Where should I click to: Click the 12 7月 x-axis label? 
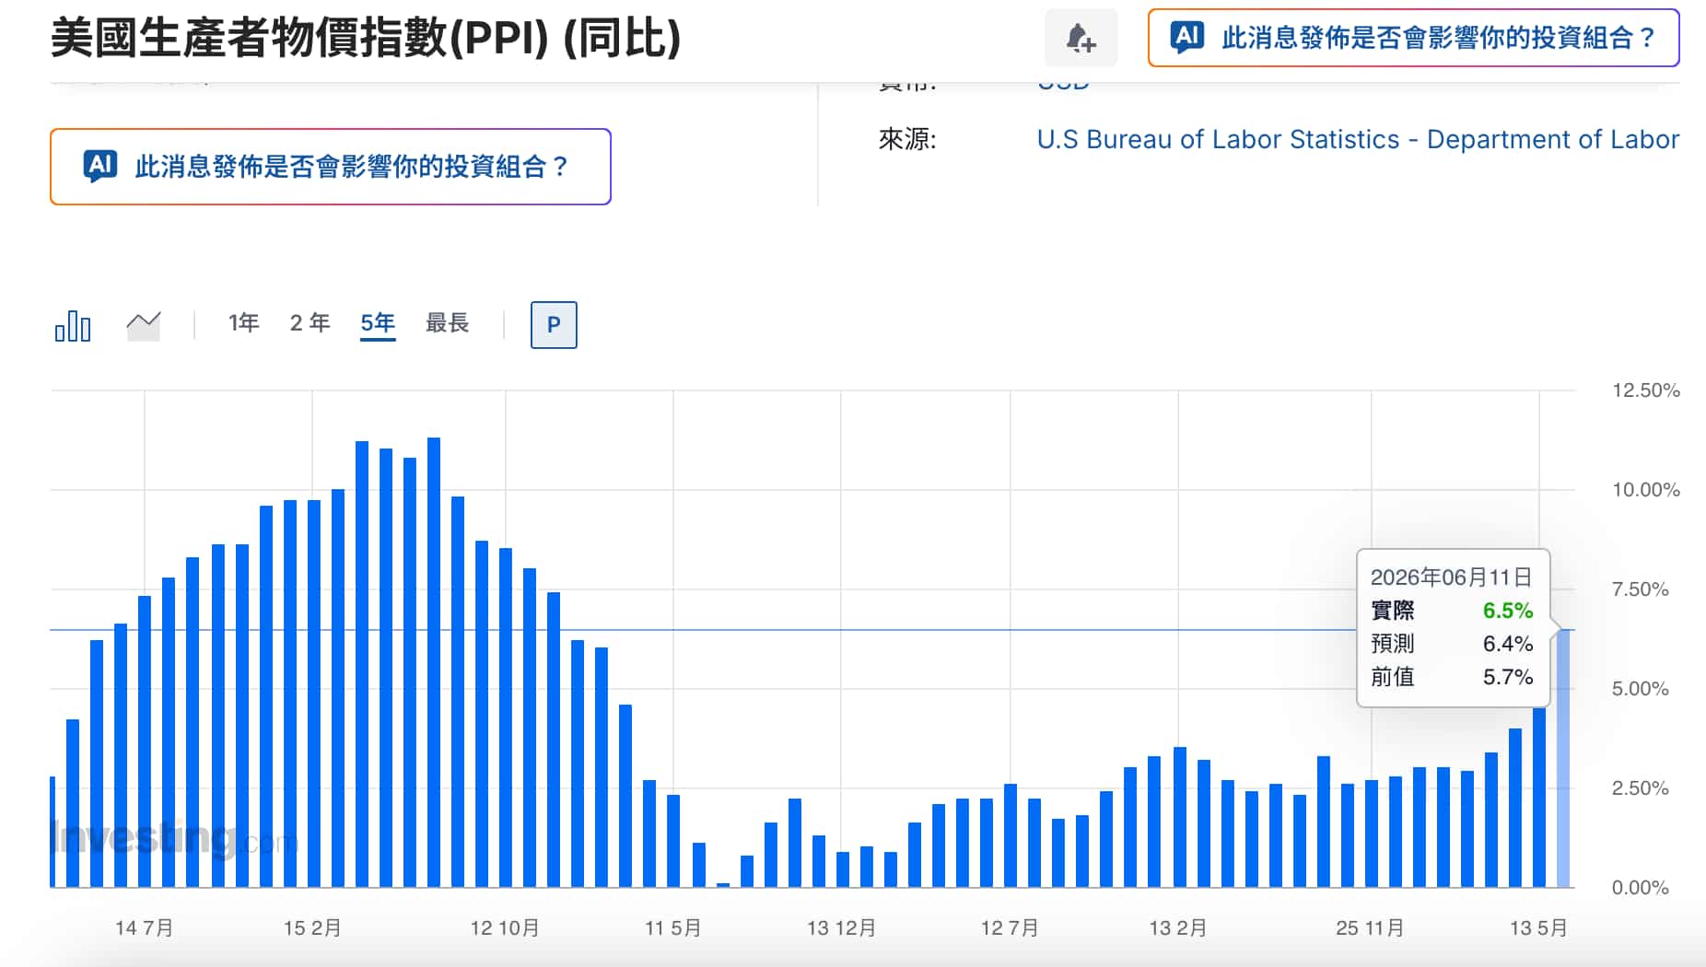coord(1010,927)
